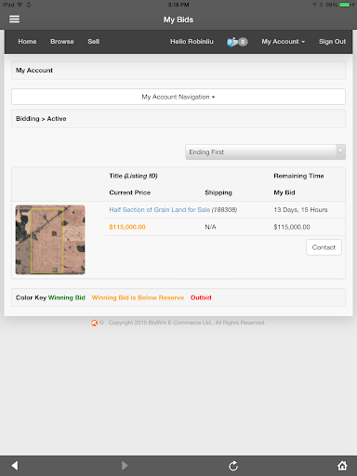Reload the page with refresh icon

[233, 466]
